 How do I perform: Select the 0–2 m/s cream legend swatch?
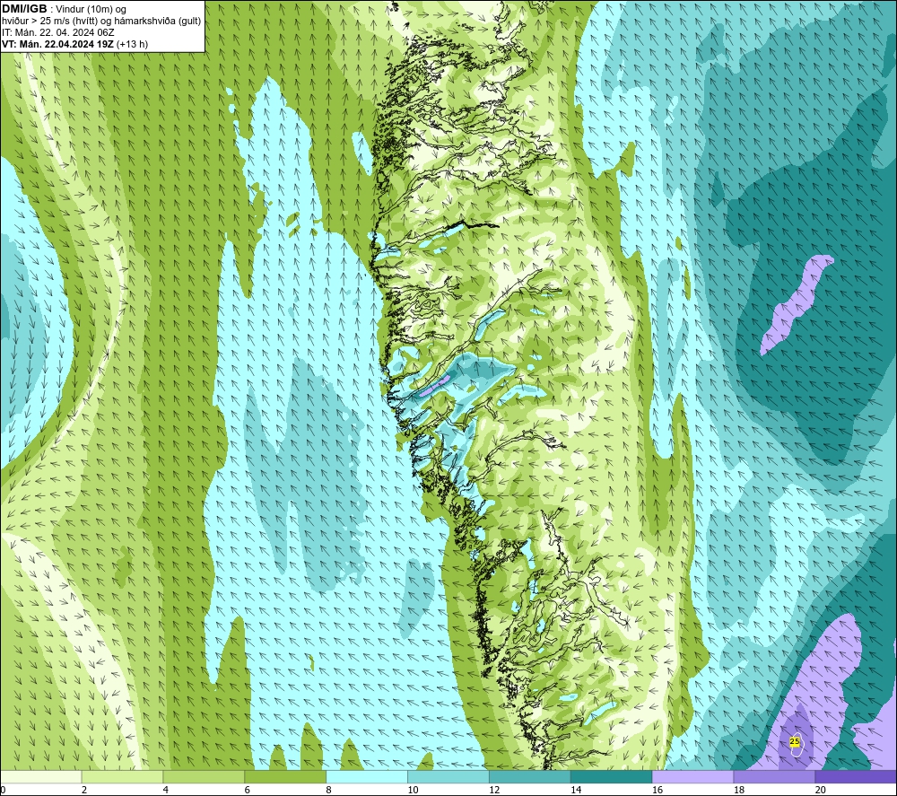(41, 776)
